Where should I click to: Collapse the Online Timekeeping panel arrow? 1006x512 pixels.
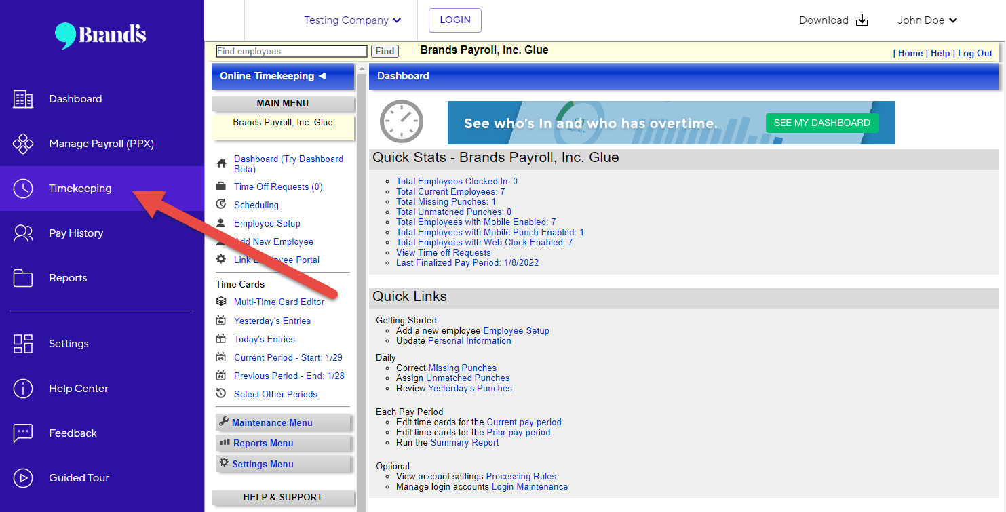coord(322,76)
